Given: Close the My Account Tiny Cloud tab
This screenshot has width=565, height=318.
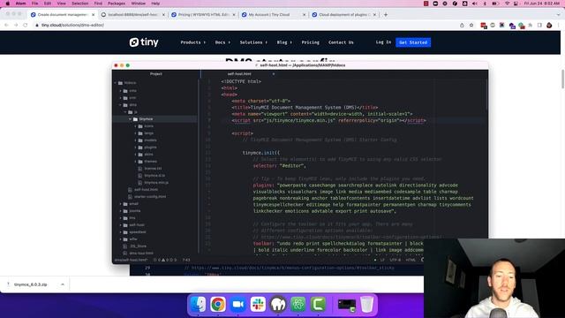Looking at the screenshot, I should (304, 15).
